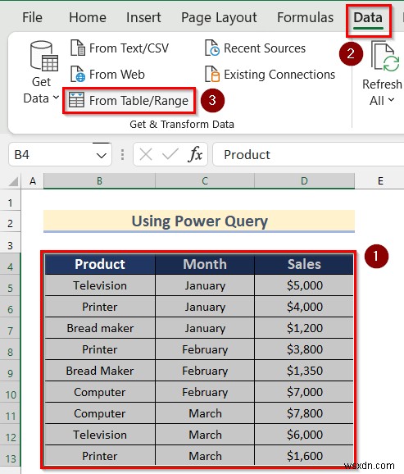
Task: Click the Insert Function fx icon
Action: coord(195,154)
